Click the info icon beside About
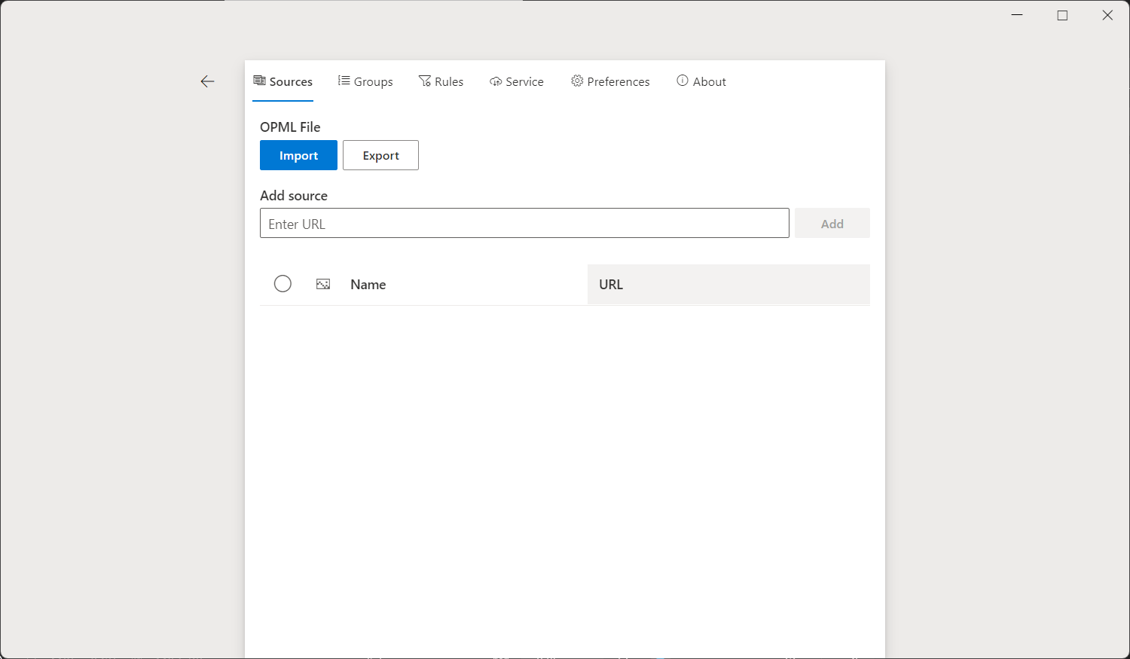The height and width of the screenshot is (659, 1130). coord(683,81)
